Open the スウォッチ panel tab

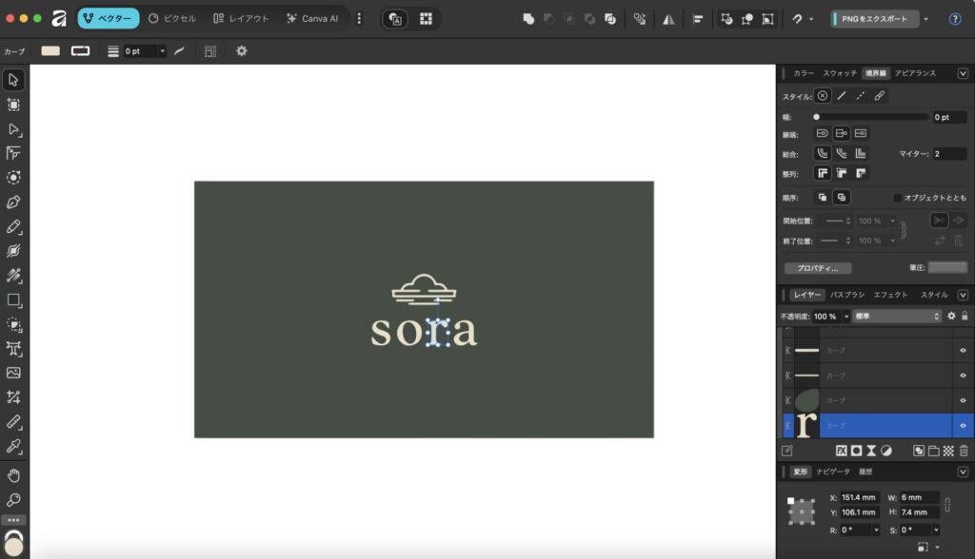(x=840, y=73)
